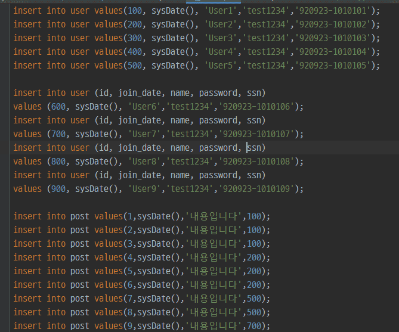Click the post id 5 after values(
This screenshot has height=332, width=399.
tap(130, 271)
